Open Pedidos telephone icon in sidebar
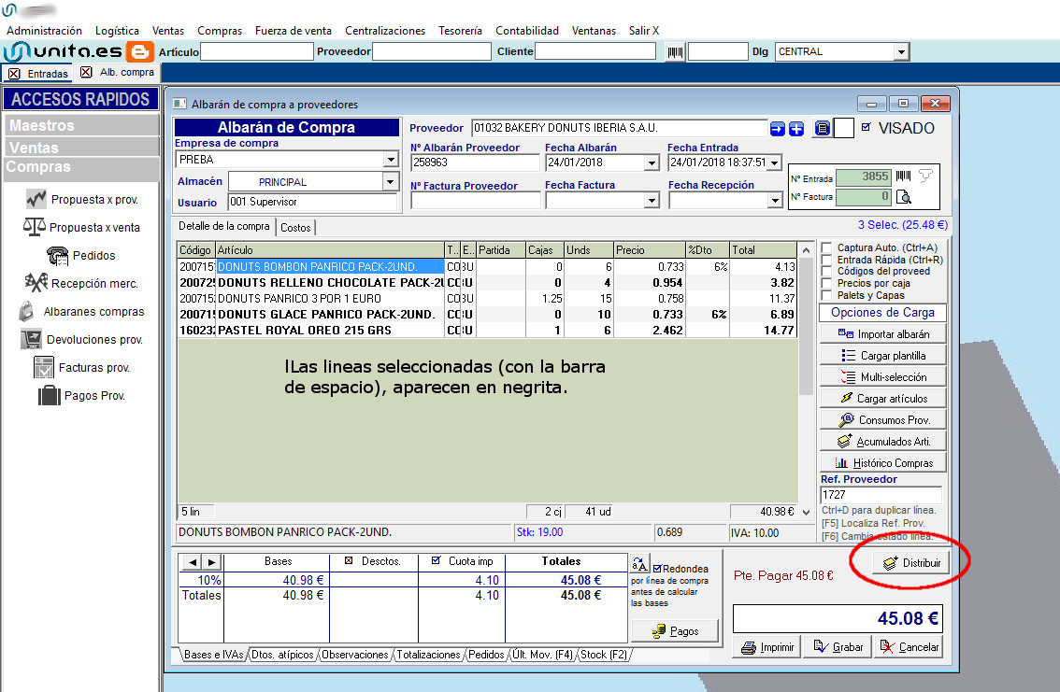This screenshot has height=692, width=1060. point(58,256)
